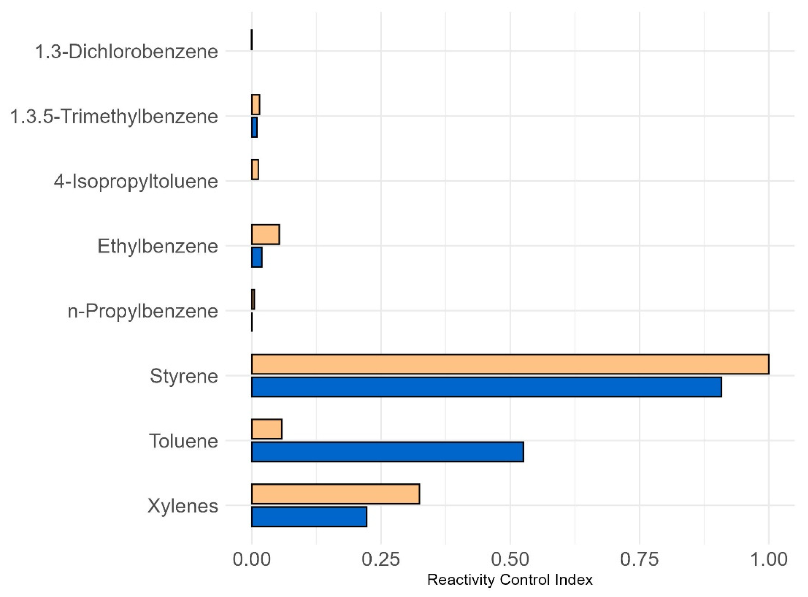Screen dimensions: 808x597
Task: Click the Styrene axis label
Action: (x=184, y=376)
